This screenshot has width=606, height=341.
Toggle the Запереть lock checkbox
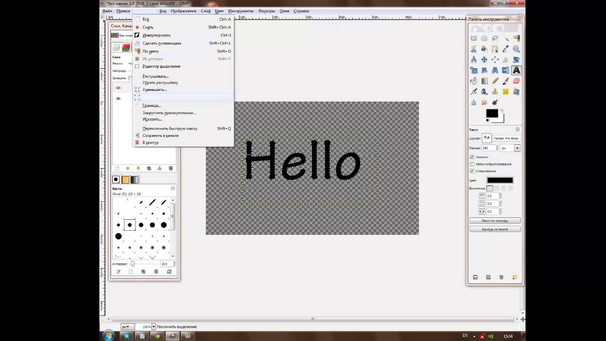130,78
